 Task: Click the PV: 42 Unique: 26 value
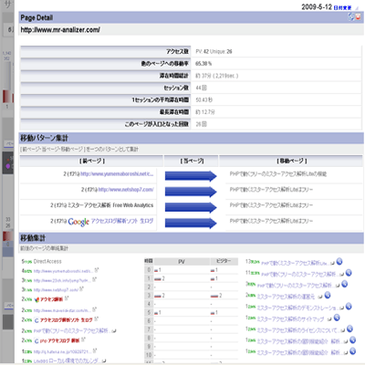point(214,51)
